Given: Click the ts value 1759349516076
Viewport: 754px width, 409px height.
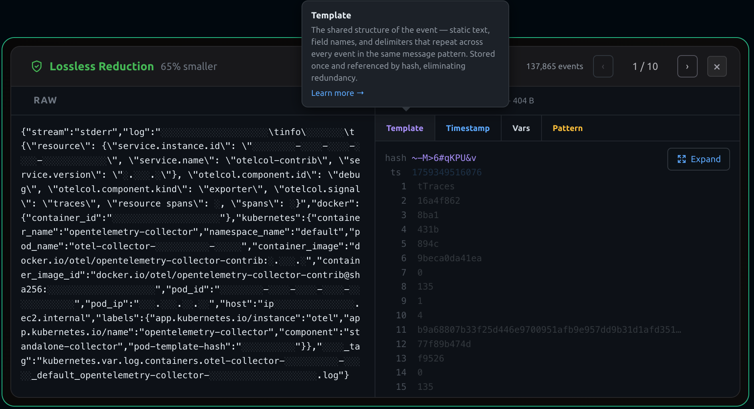Looking at the screenshot, I should 446,173.
